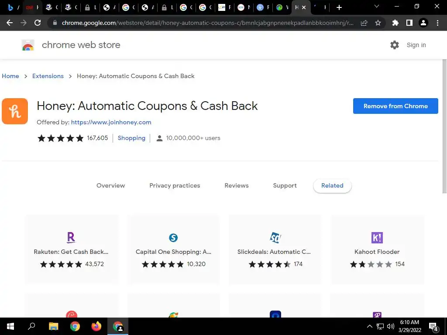Click the Rakuten 43,572 ratings count
447x335 pixels.
pyautogui.click(x=95, y=264)
